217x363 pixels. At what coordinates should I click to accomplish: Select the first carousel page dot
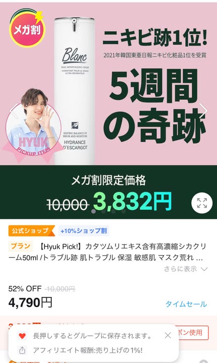tap(94, 211)
